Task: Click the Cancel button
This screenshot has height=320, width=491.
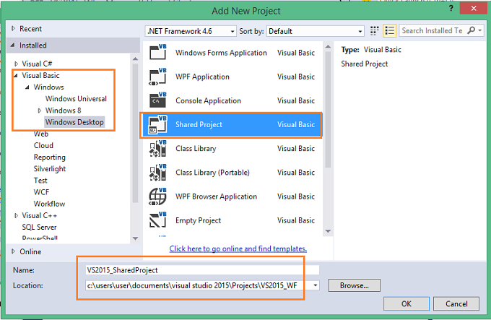Action: tap(456, 303)
